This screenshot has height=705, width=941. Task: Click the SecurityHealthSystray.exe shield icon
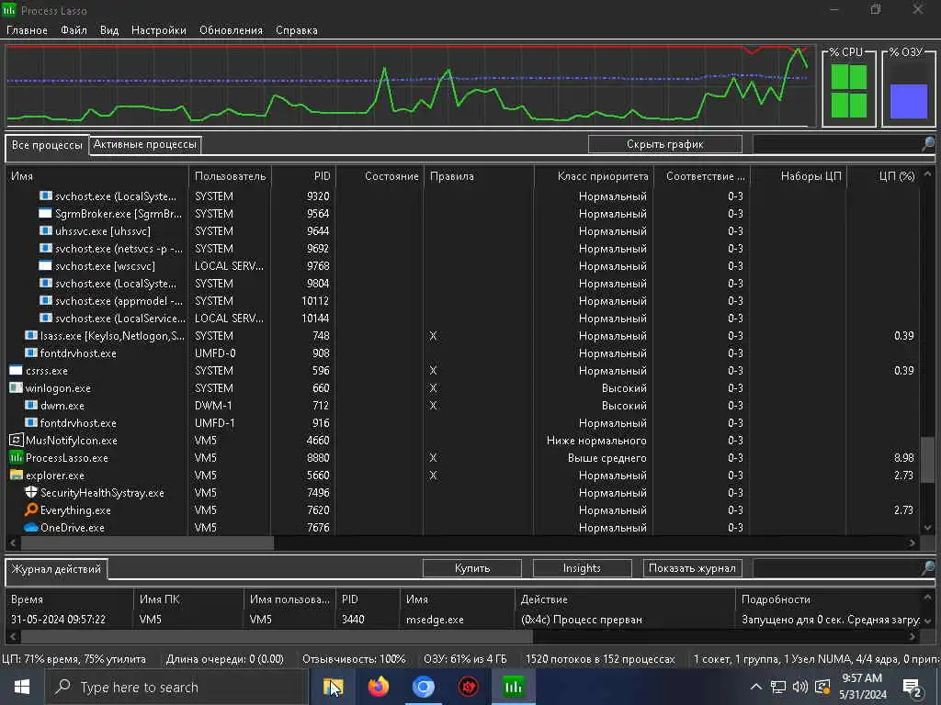click(31, 492)
